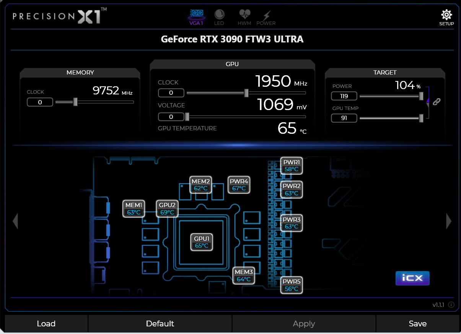This screenshot has height=334, width=461.
Task: Click the GPU temp target slider handle
Action: (x=421, y=118)
